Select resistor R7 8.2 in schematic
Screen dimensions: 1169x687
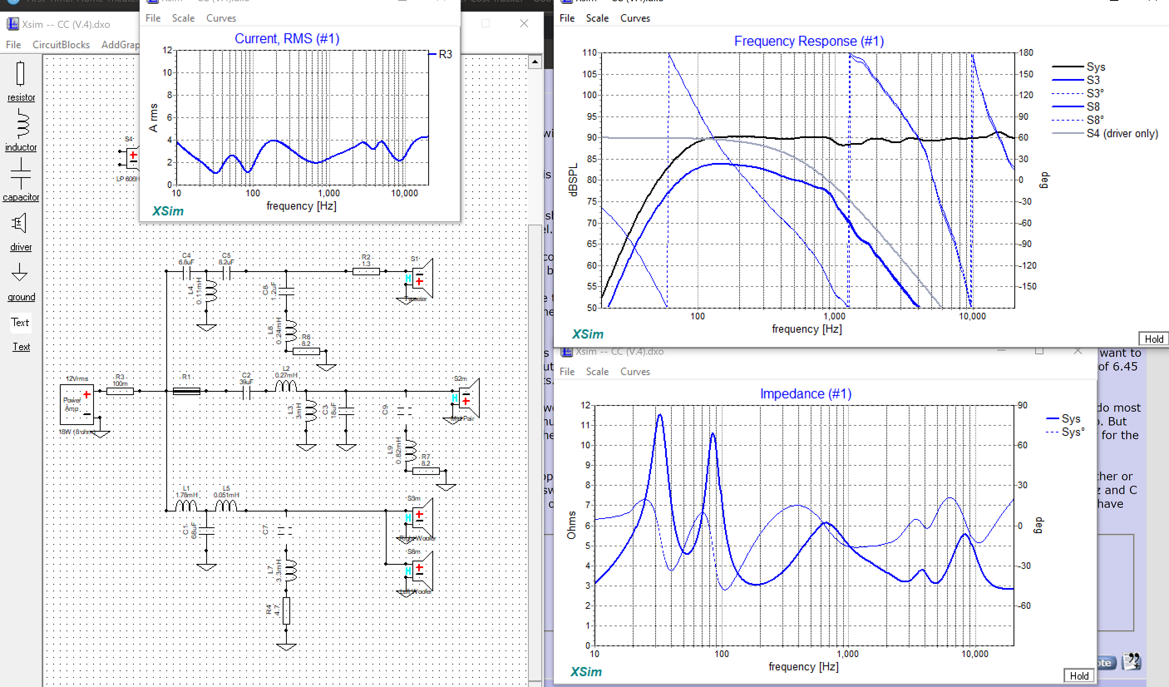click(426, 471)
